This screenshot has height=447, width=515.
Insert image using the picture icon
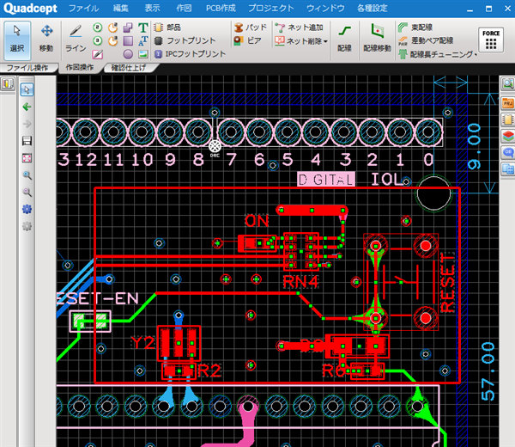[142, 54]
